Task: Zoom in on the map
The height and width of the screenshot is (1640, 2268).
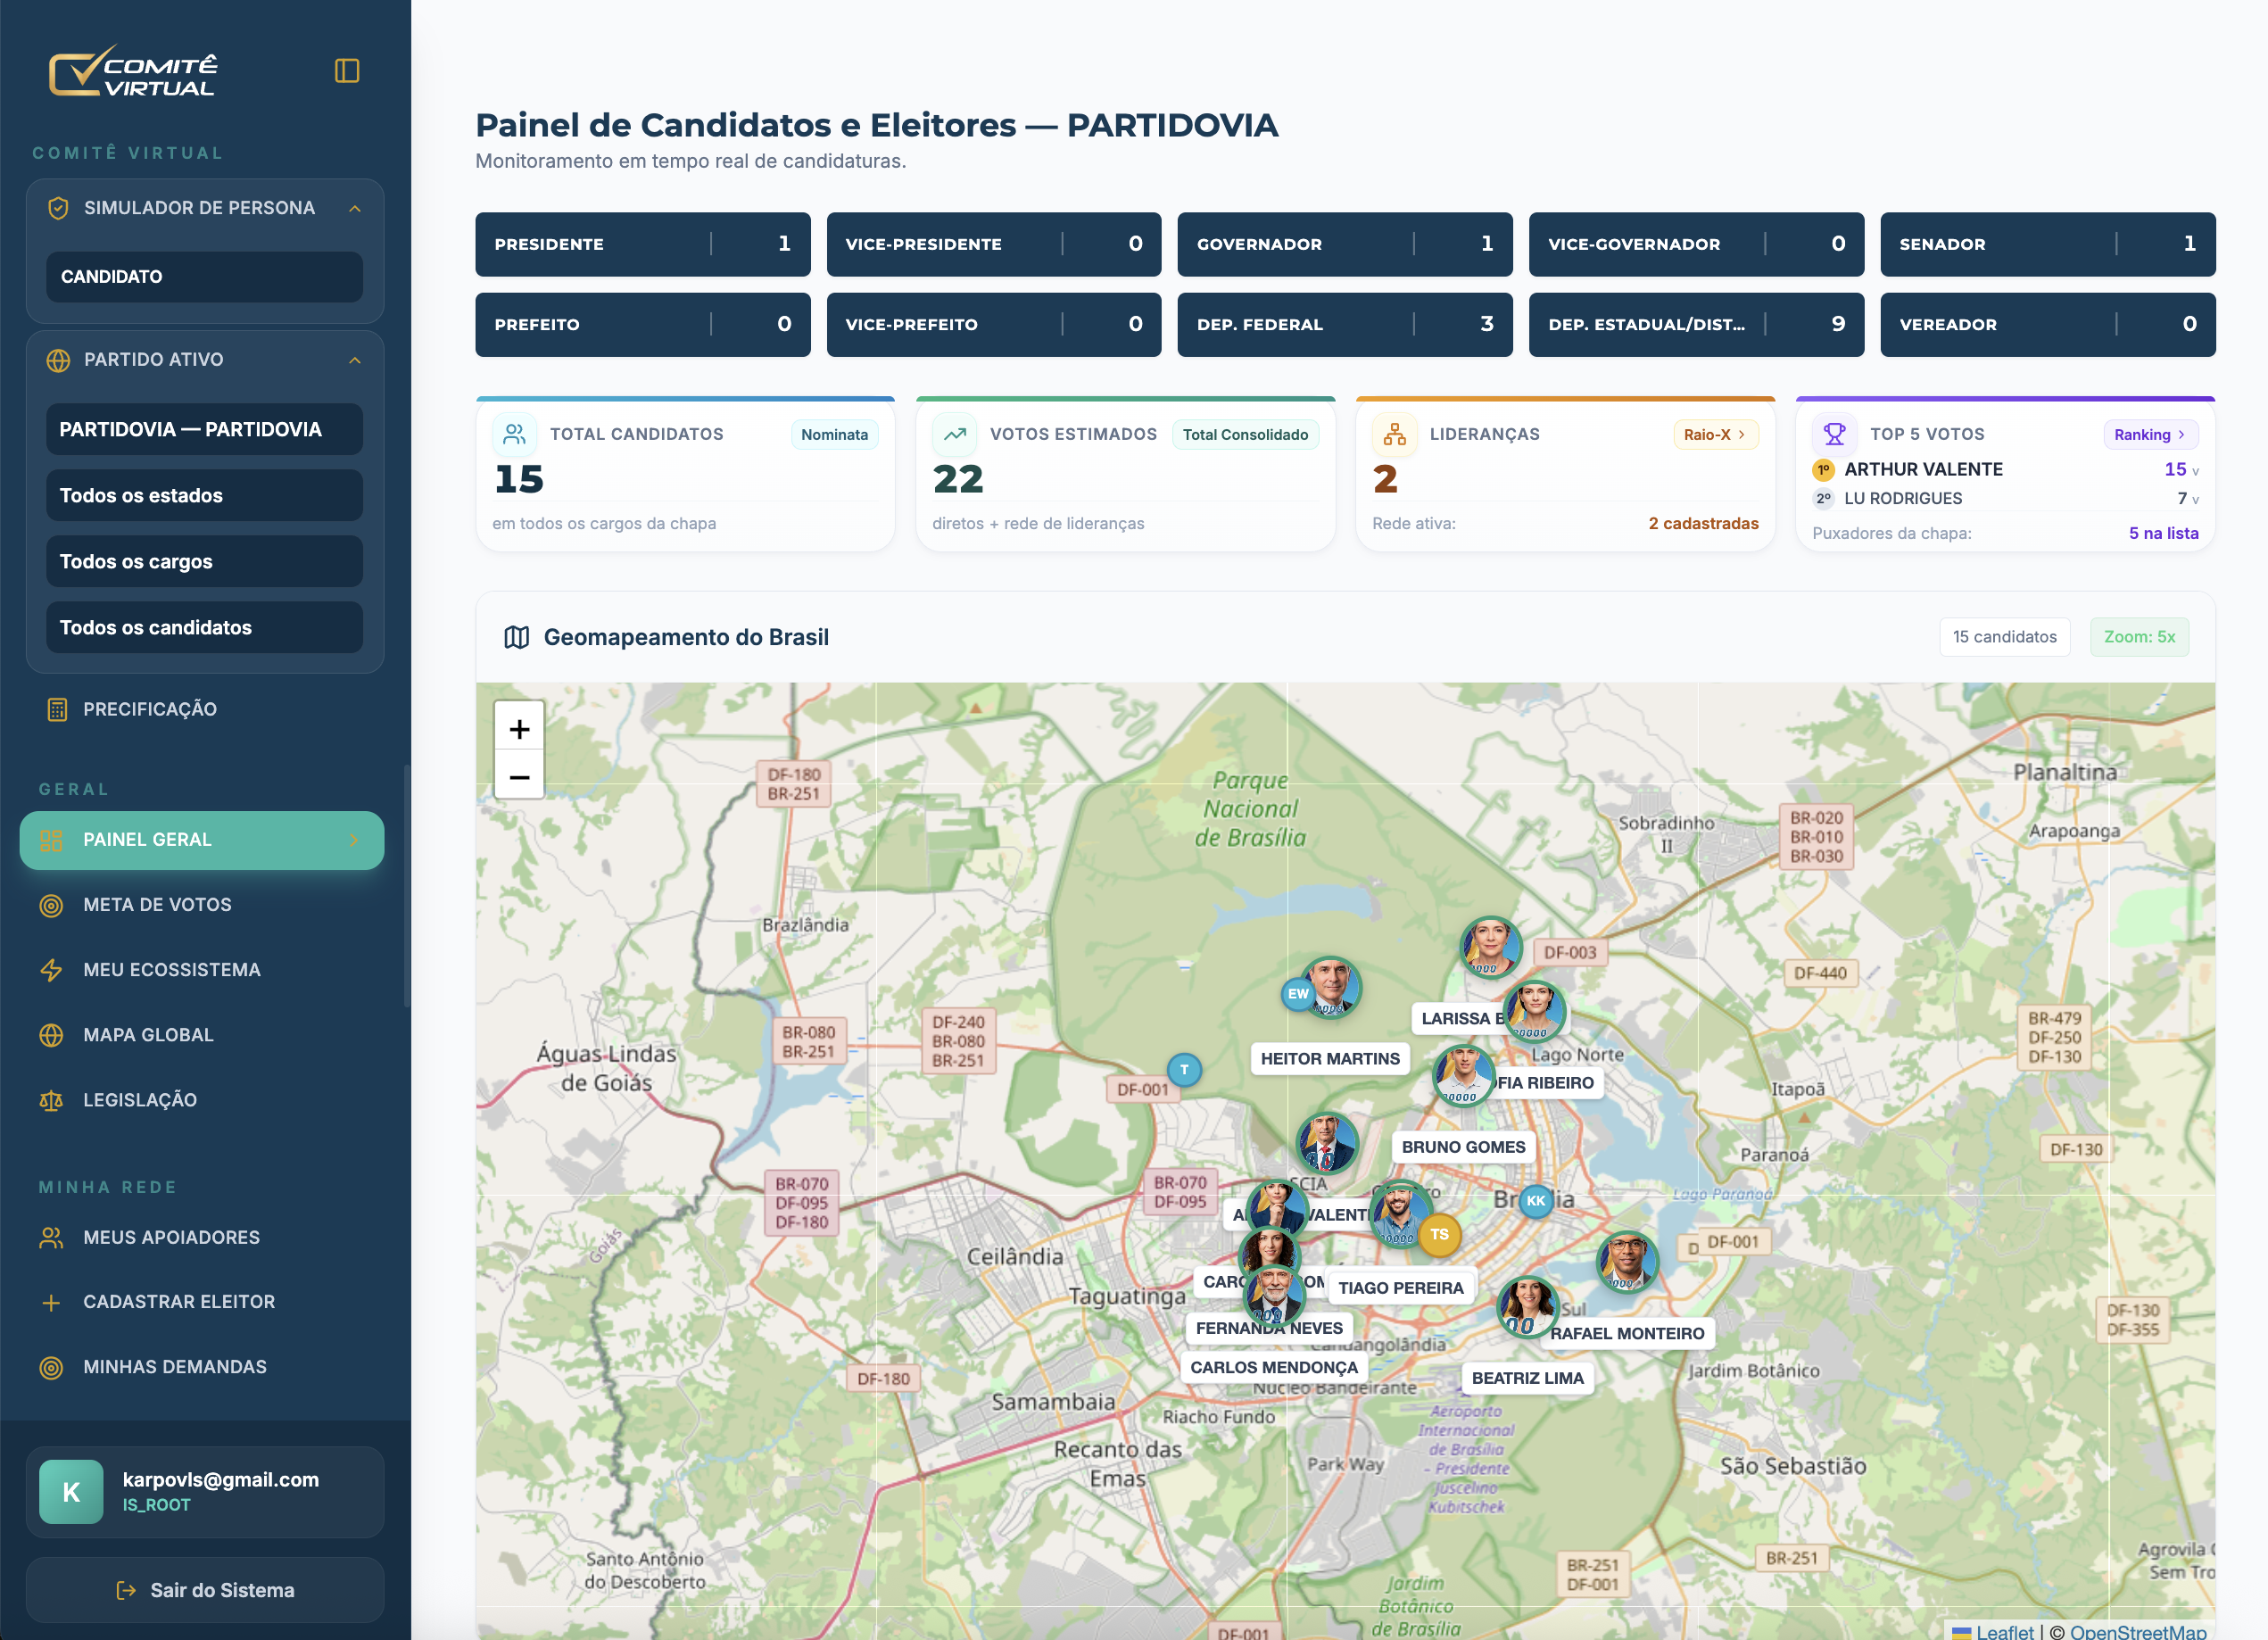Action: coord(519,729)
